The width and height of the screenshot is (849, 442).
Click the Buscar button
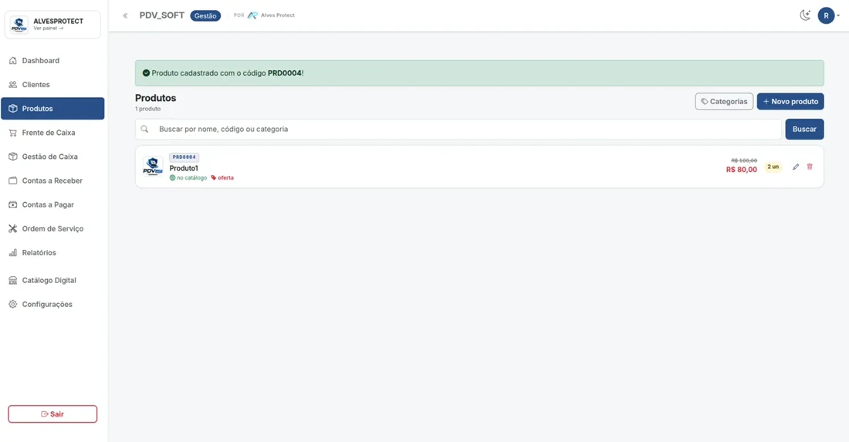(804, 129)
